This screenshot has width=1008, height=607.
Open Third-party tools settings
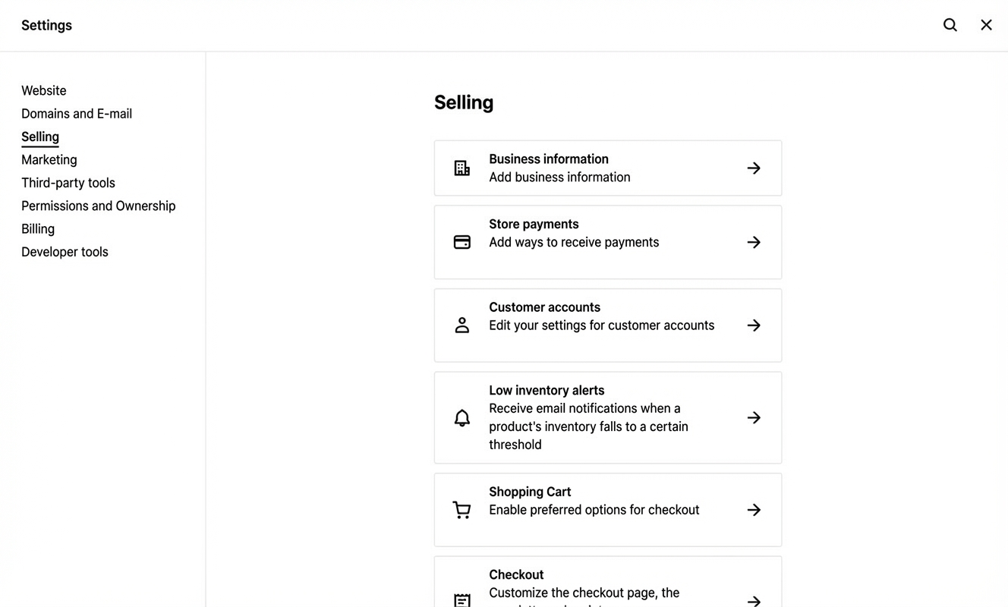(x=68, y=183)
